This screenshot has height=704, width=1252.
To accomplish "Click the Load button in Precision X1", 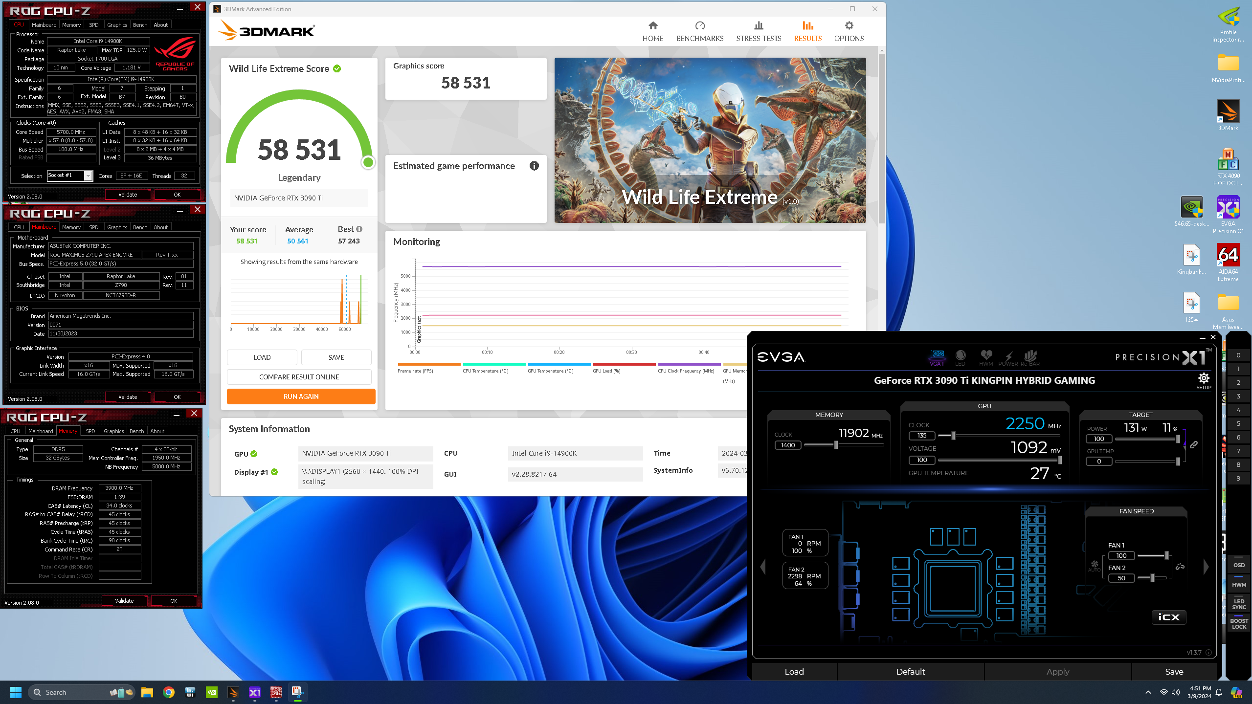I will coord(794,672).
